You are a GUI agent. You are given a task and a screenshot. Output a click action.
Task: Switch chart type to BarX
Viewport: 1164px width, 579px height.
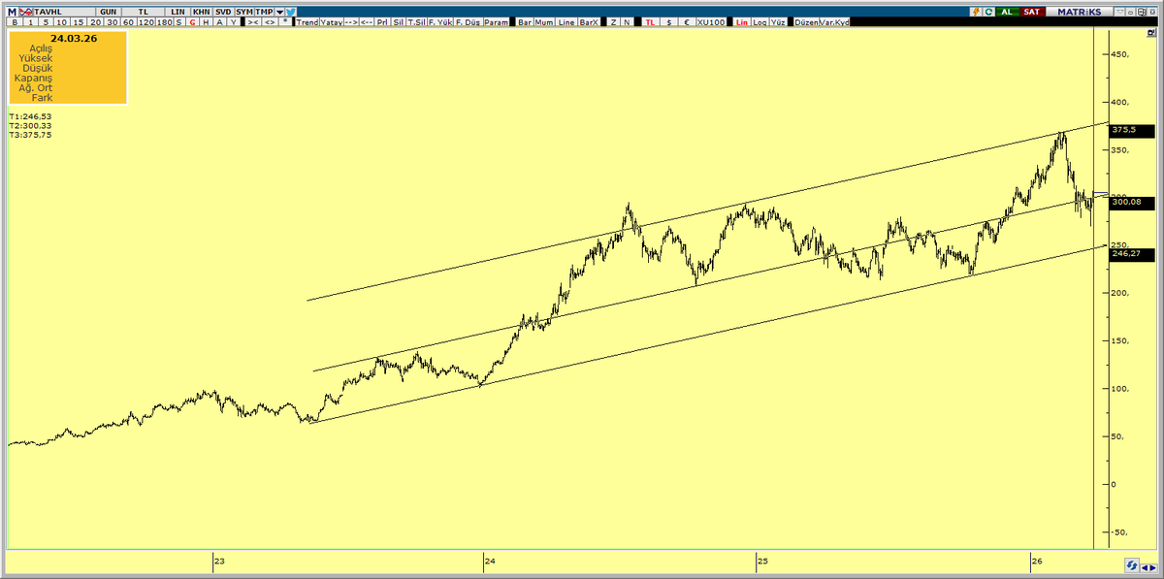(x=589, y=21)
